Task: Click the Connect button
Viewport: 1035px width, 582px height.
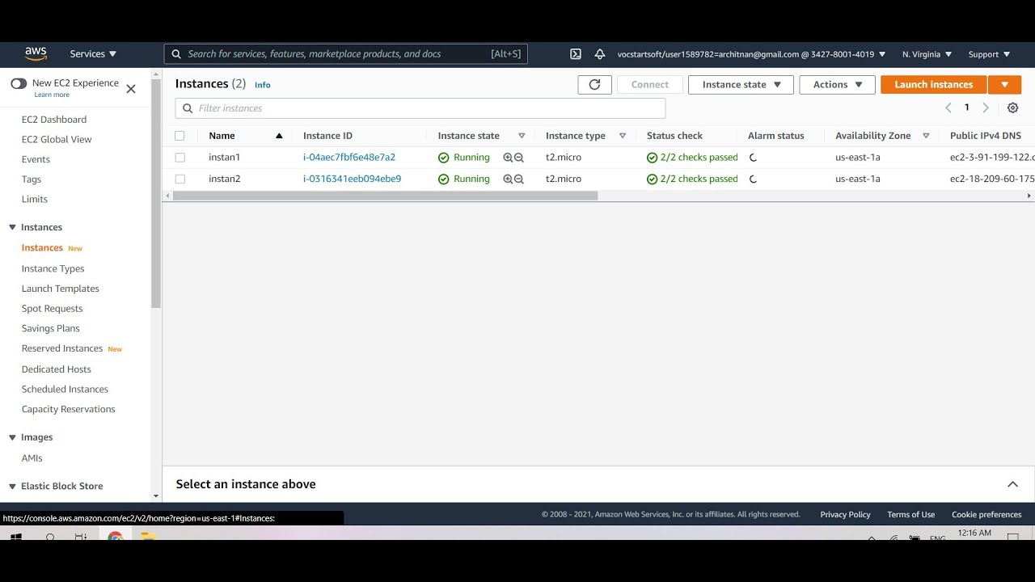Action: coord(650,84)
